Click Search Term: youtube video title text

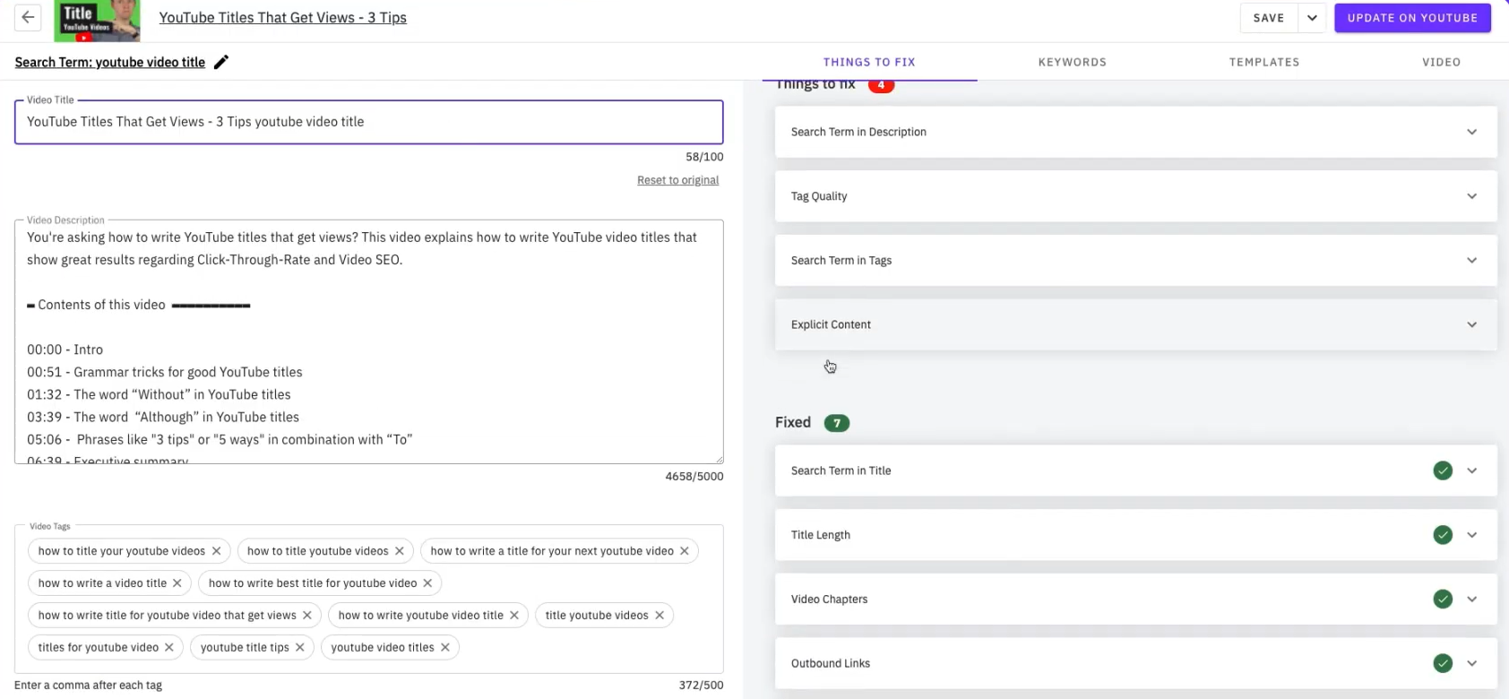pyautogui.click(x=110, y=62)
